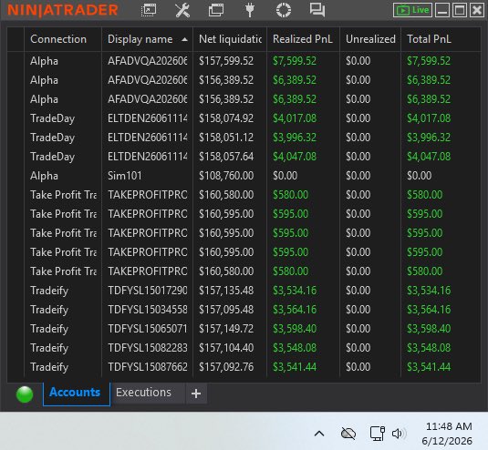488x450 pixels.
Task: Click net liquidation $157,135.48
Action: coord(226,291)
